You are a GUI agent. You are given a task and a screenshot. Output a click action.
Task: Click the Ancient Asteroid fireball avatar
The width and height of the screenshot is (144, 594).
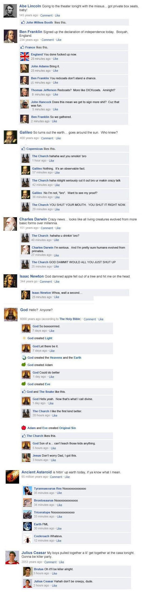pyautogui.click(x=12, y=477)
